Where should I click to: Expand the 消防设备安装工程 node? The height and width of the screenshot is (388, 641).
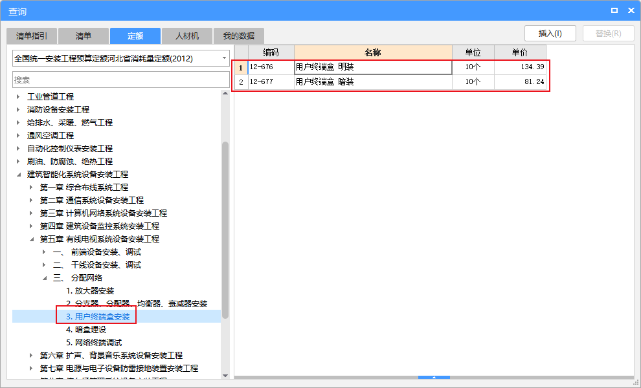(x=18, y=110)
